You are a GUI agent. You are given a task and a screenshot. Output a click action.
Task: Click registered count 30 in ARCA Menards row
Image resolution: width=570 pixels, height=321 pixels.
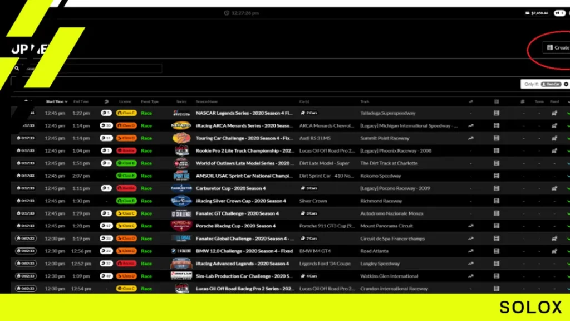point(106,125)
